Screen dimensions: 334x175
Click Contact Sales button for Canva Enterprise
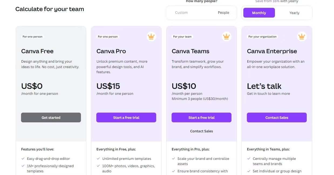click(277, 117)
